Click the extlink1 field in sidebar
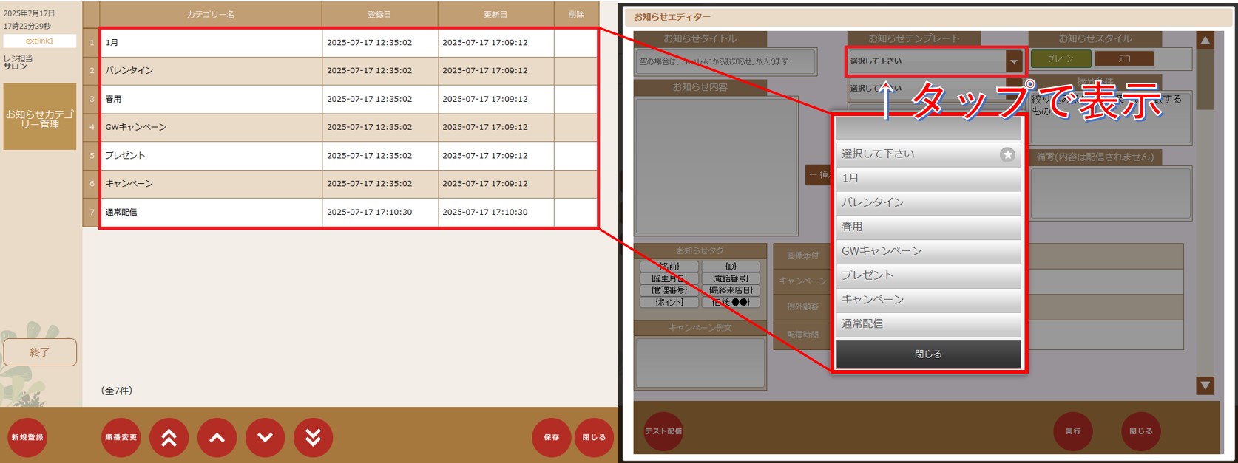This screenshot has height=463, width=1238. [x=40, y=41]
